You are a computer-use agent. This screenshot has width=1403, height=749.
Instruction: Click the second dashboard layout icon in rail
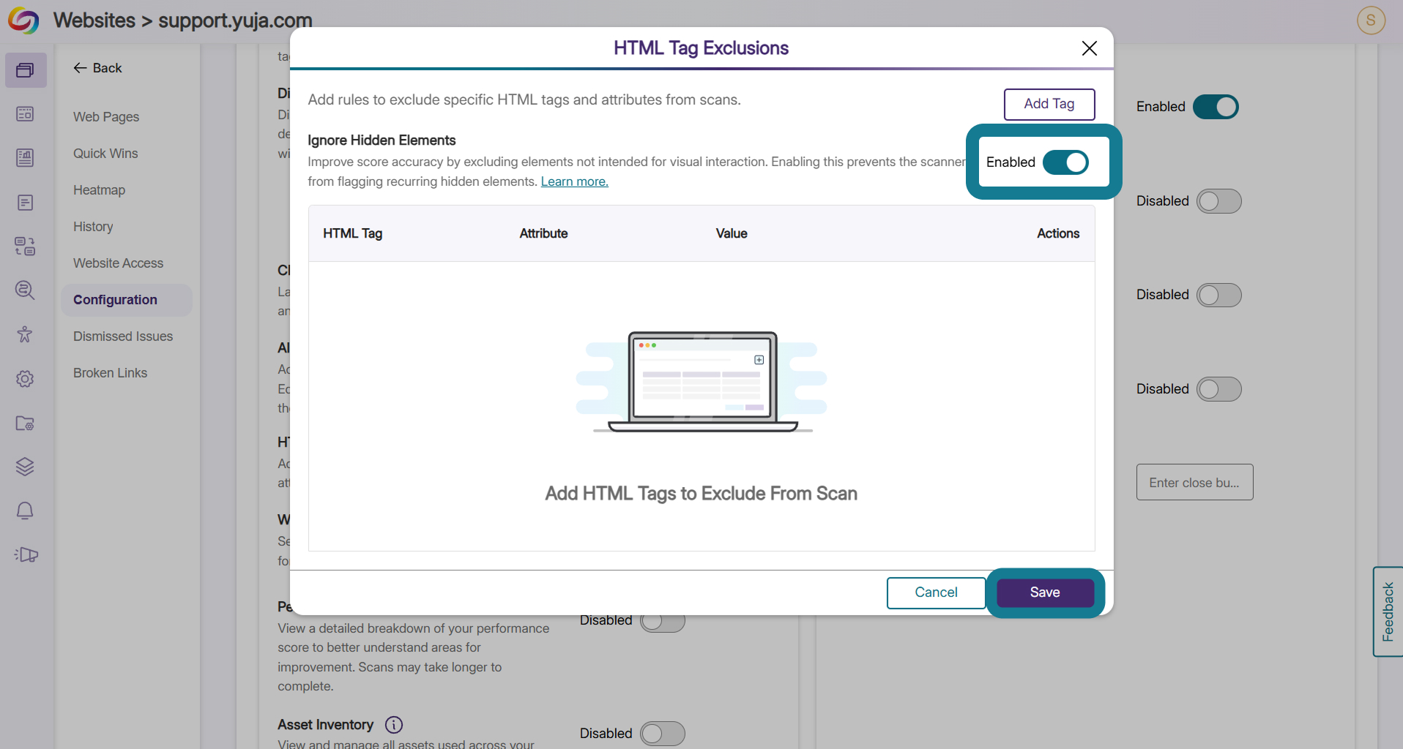(25, 114)
